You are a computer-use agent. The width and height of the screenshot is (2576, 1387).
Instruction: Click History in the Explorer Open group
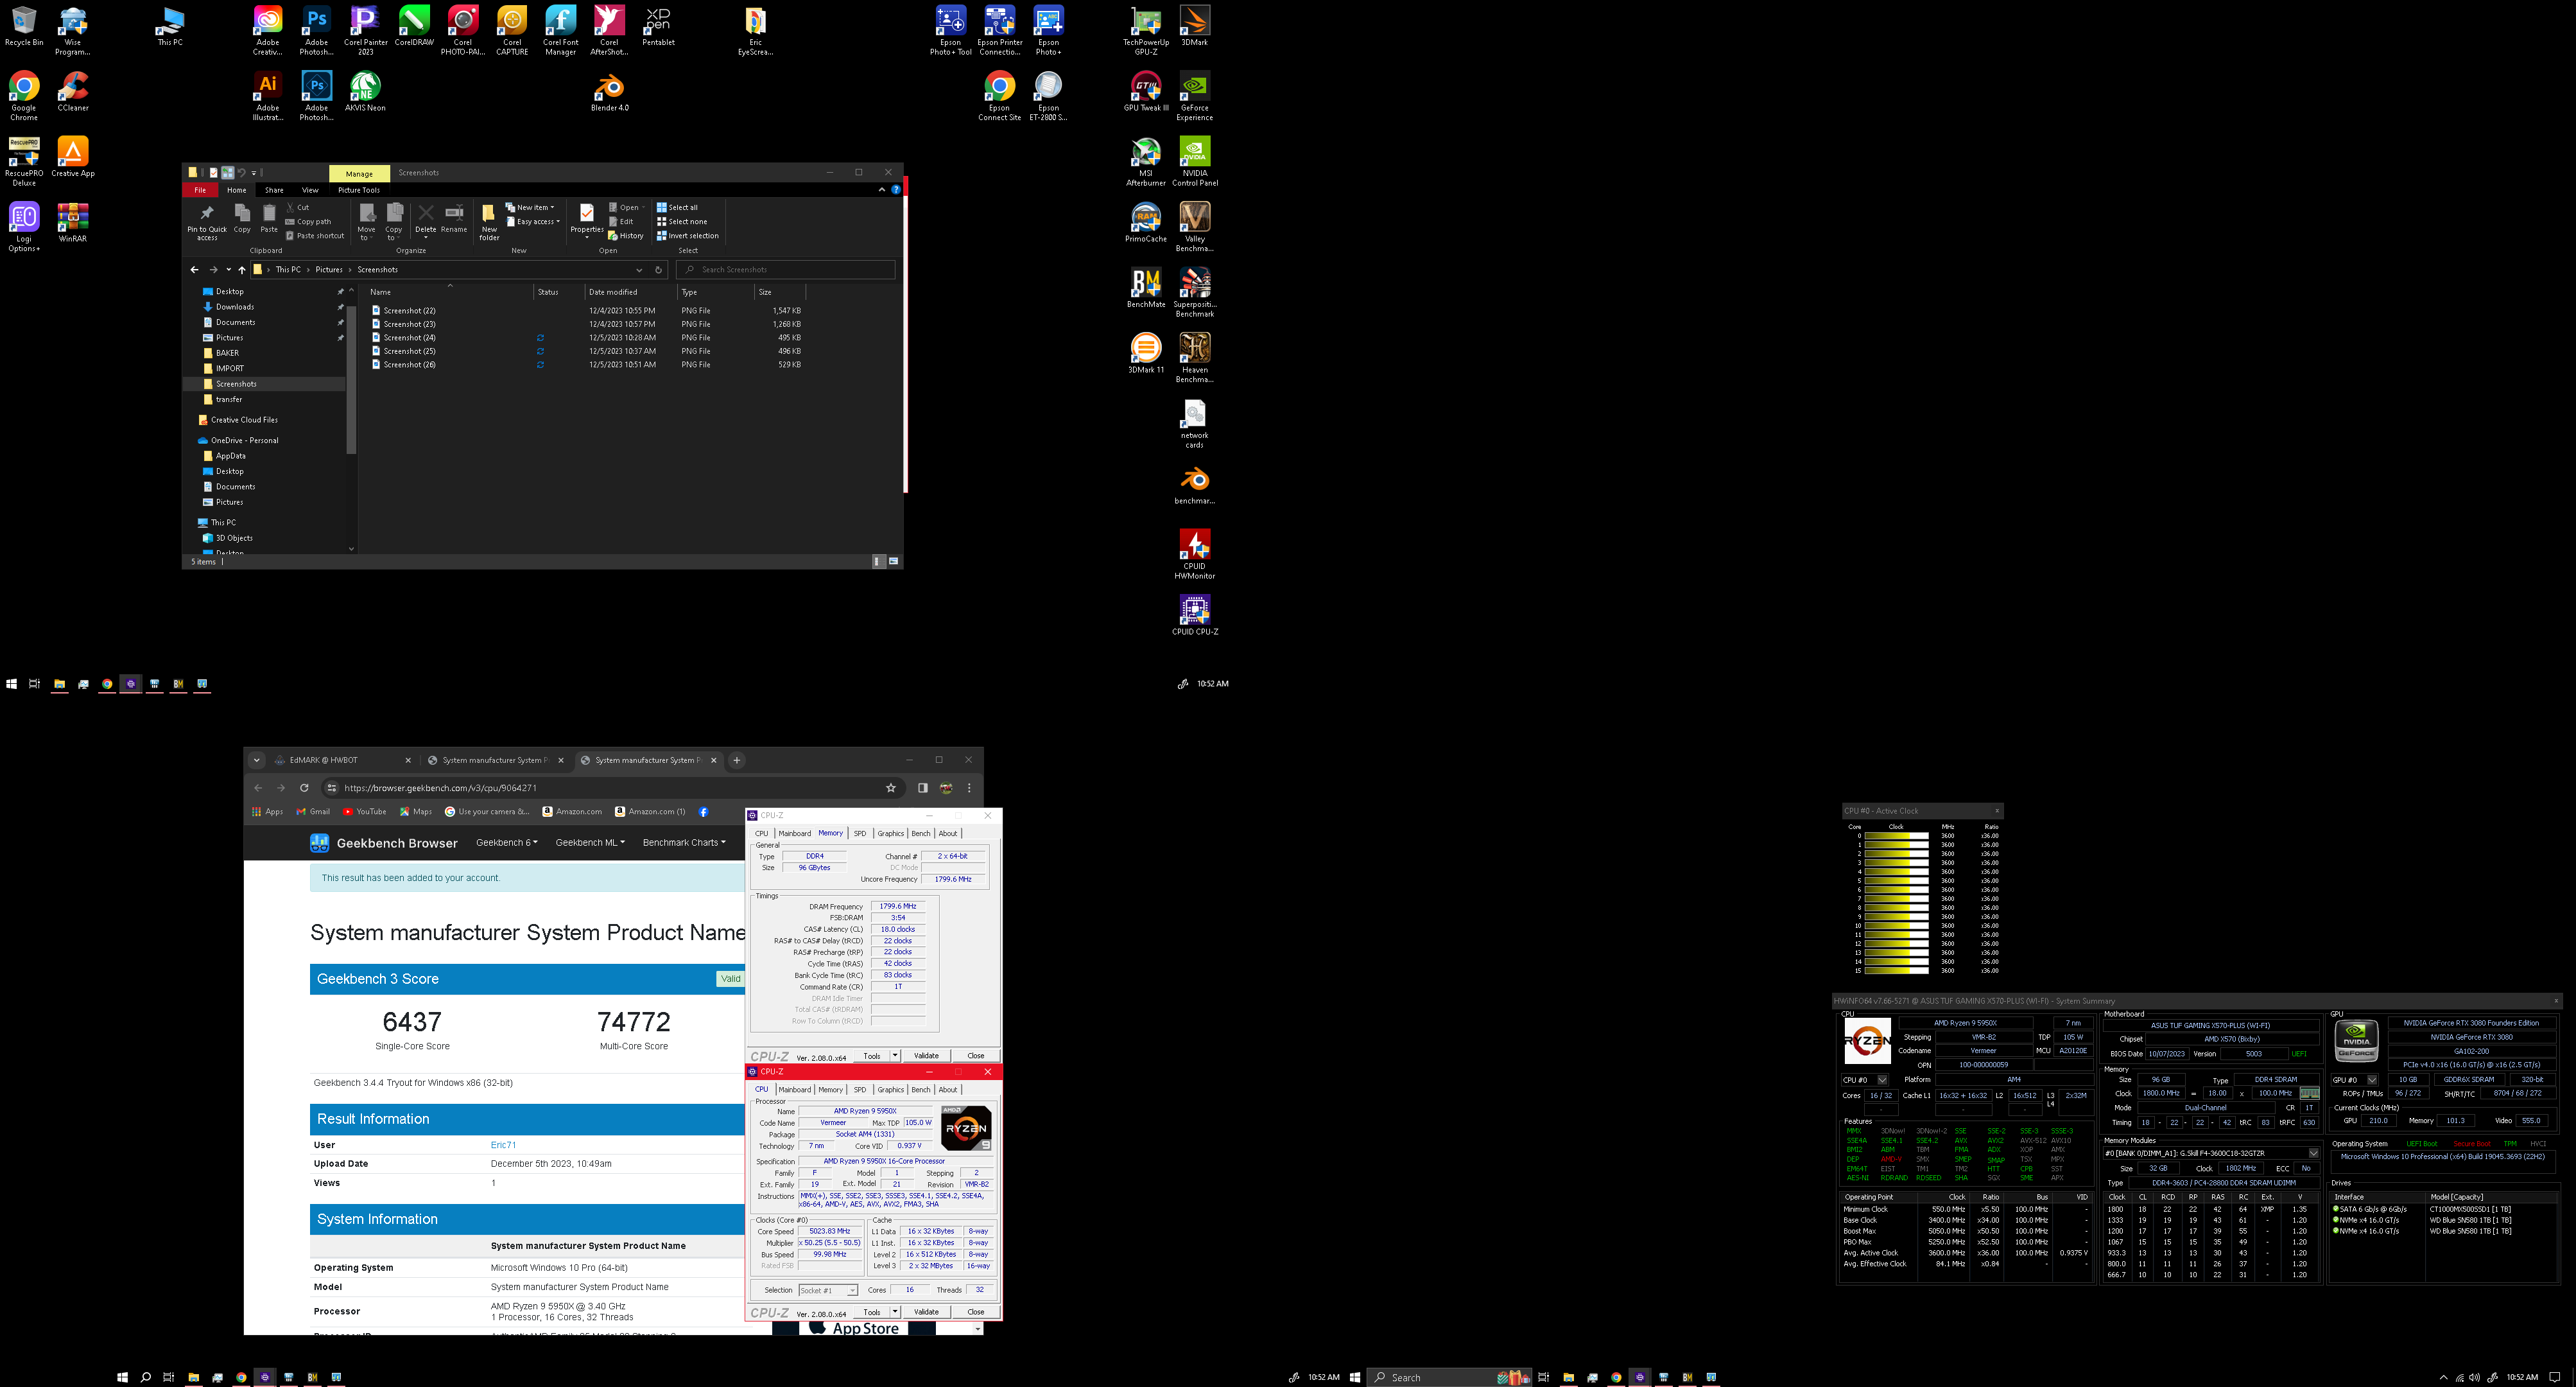point(626,236)
